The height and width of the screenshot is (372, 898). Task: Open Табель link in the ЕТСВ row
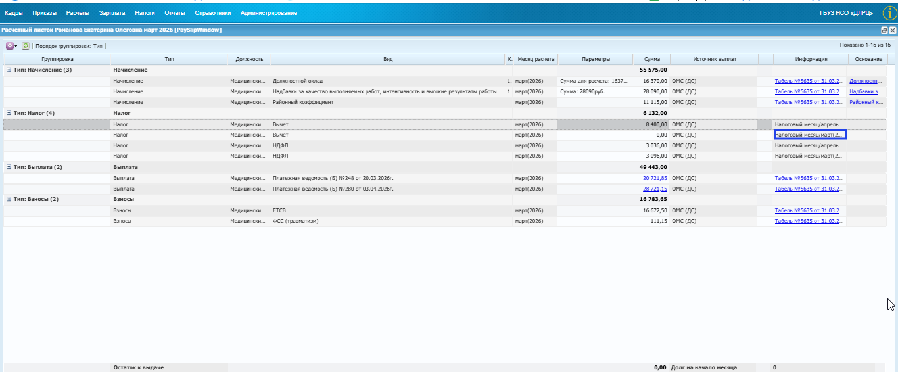pyautogui.click(x=809, y=210)
